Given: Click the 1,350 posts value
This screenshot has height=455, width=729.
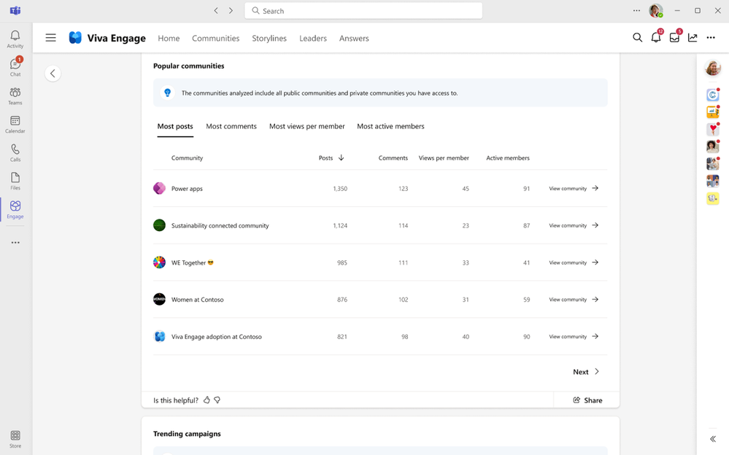Looking at the screenshot, I should [x=340, y=188].
